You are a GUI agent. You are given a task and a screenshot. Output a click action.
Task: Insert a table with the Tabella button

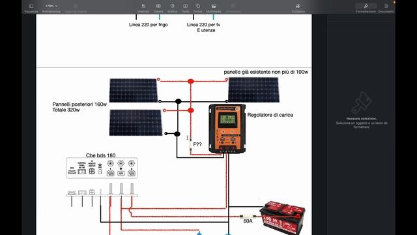pyautogui.click(x=158, y=8)
